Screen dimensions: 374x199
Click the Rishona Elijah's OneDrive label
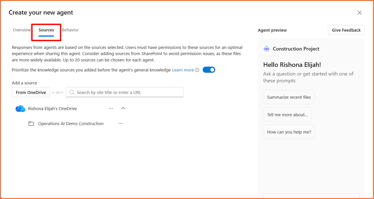pos(53,108)
